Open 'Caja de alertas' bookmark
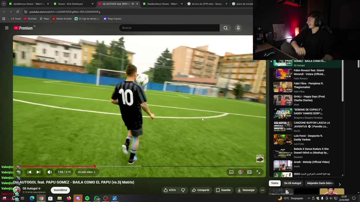Image resolution: width=360 pixels, height=202 pixels. coord(87,19)
